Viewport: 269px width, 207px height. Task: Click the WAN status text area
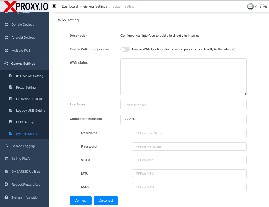[x=183, y=77]
